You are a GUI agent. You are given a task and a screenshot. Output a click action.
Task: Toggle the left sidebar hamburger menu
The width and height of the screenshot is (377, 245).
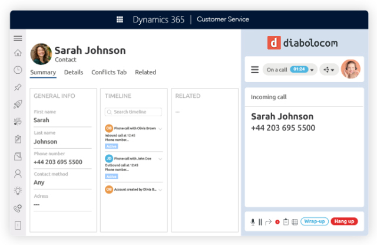18,38
